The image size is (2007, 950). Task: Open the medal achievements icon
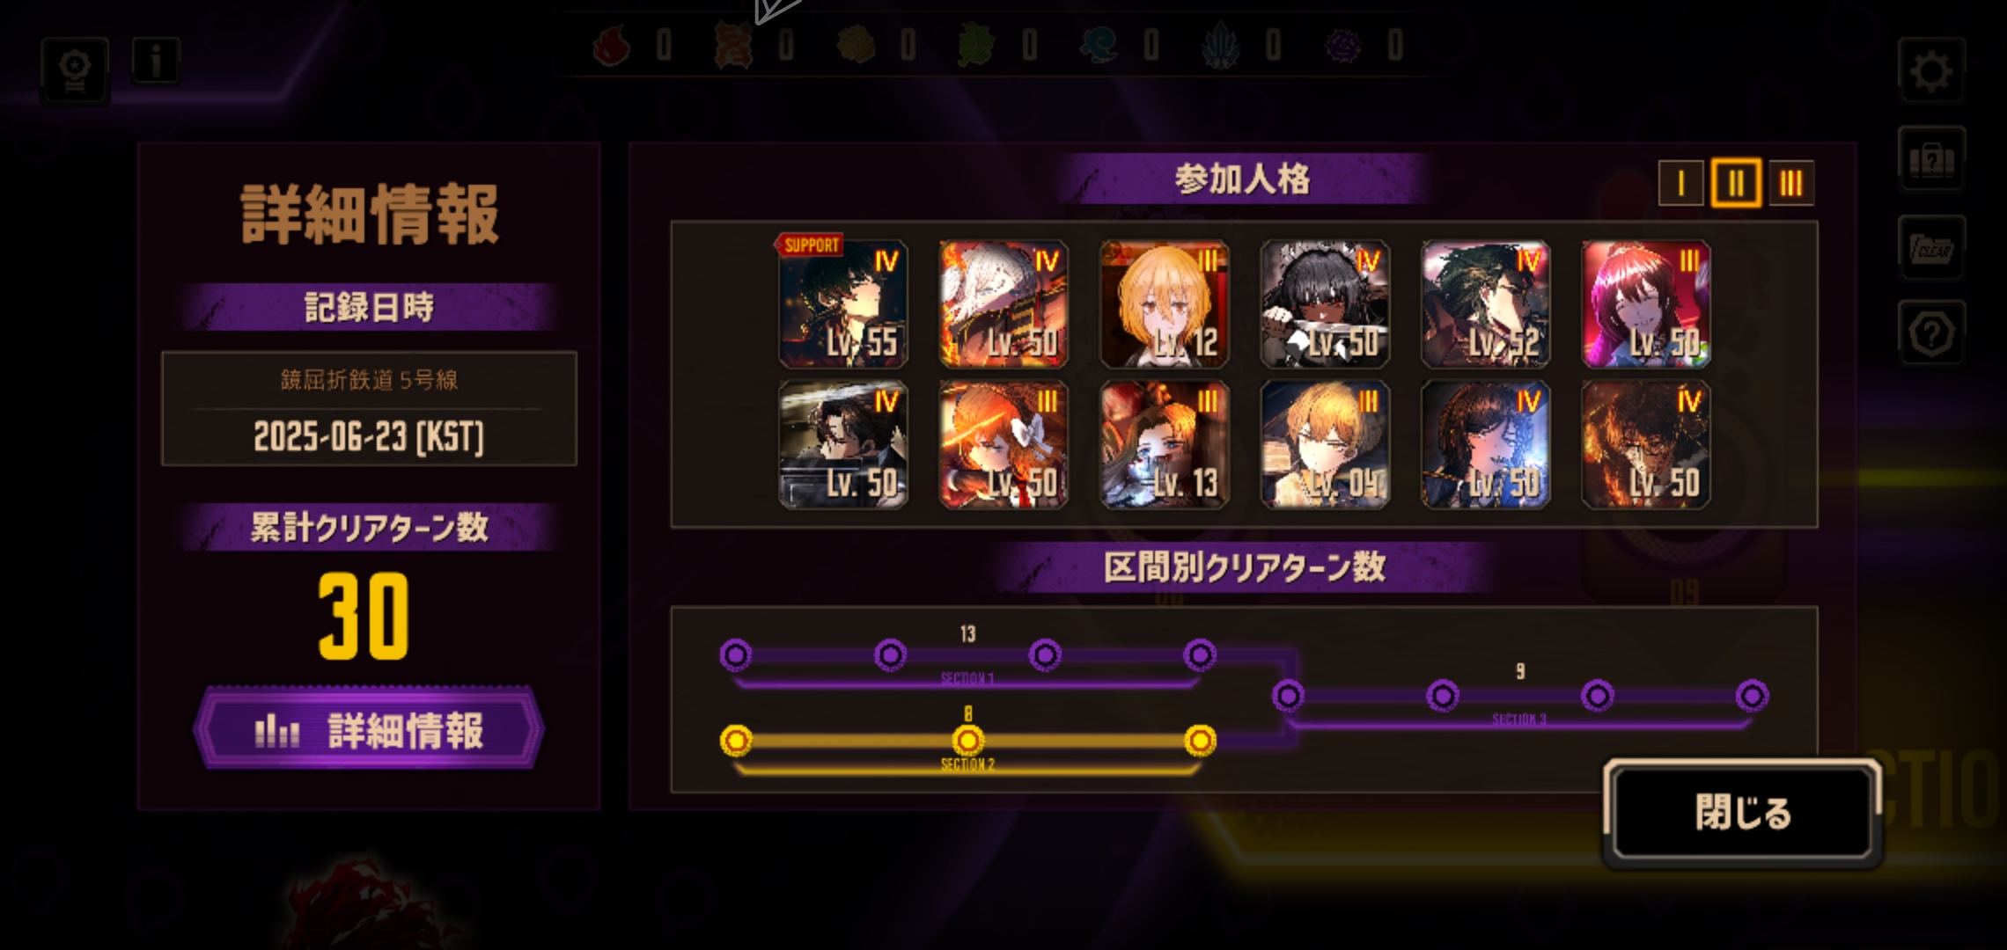(x=75, y=71)
